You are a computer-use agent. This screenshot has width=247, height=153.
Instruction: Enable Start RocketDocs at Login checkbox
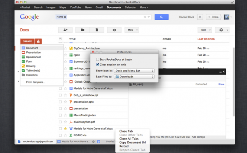(x=98, y=59)
